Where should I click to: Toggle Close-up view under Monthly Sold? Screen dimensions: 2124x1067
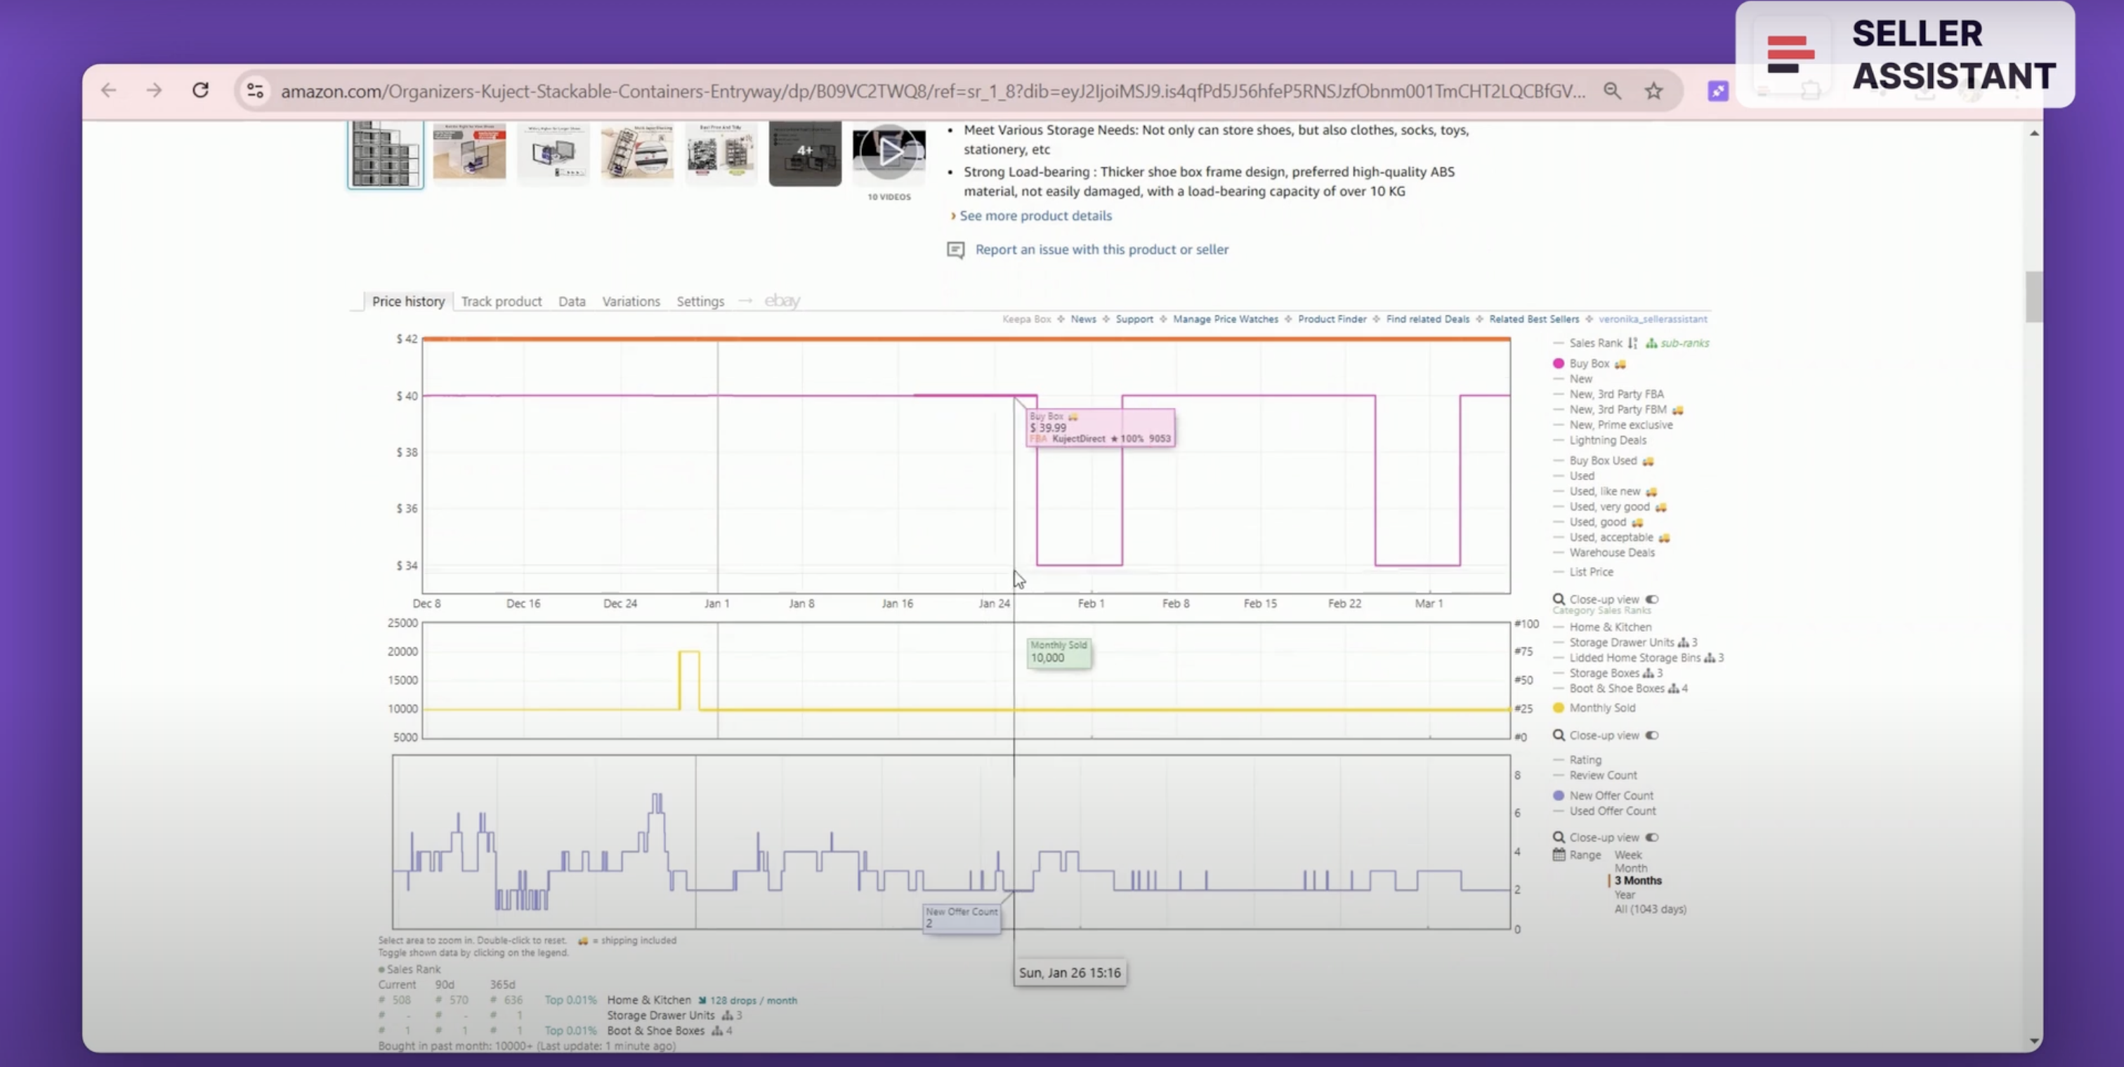(x=1651, y=735)
